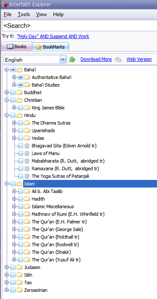Select The Qur'an (Rodwell tr) label

[x=55, y=245]
